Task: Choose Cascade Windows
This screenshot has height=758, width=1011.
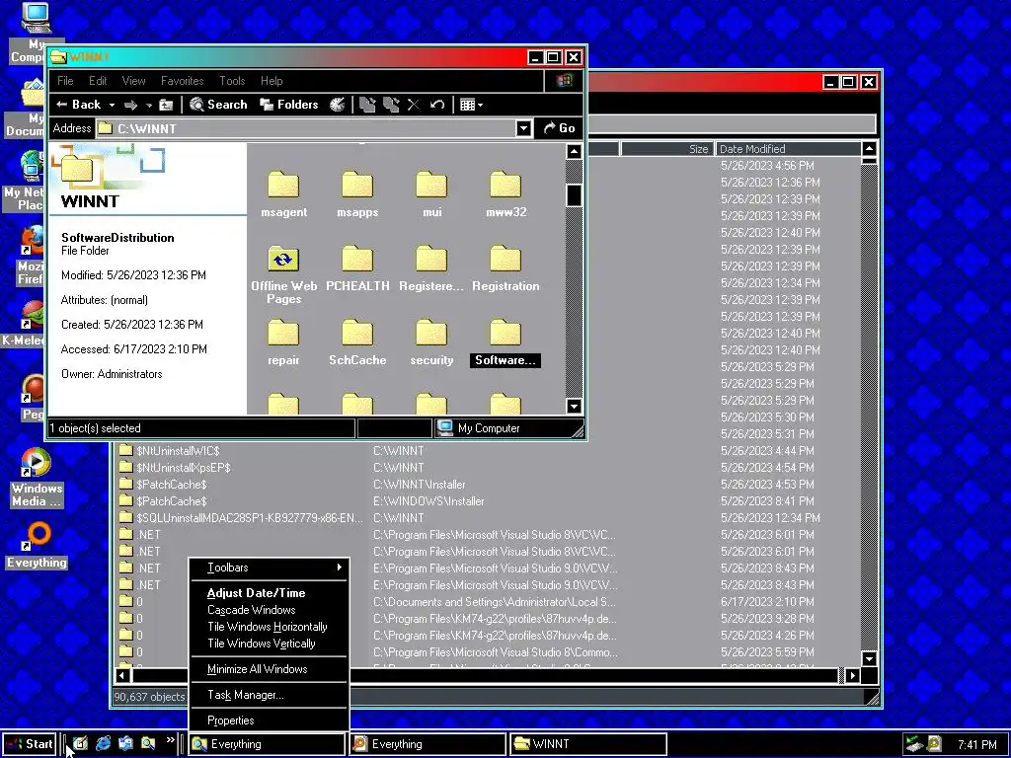Action: click(269, 610)
